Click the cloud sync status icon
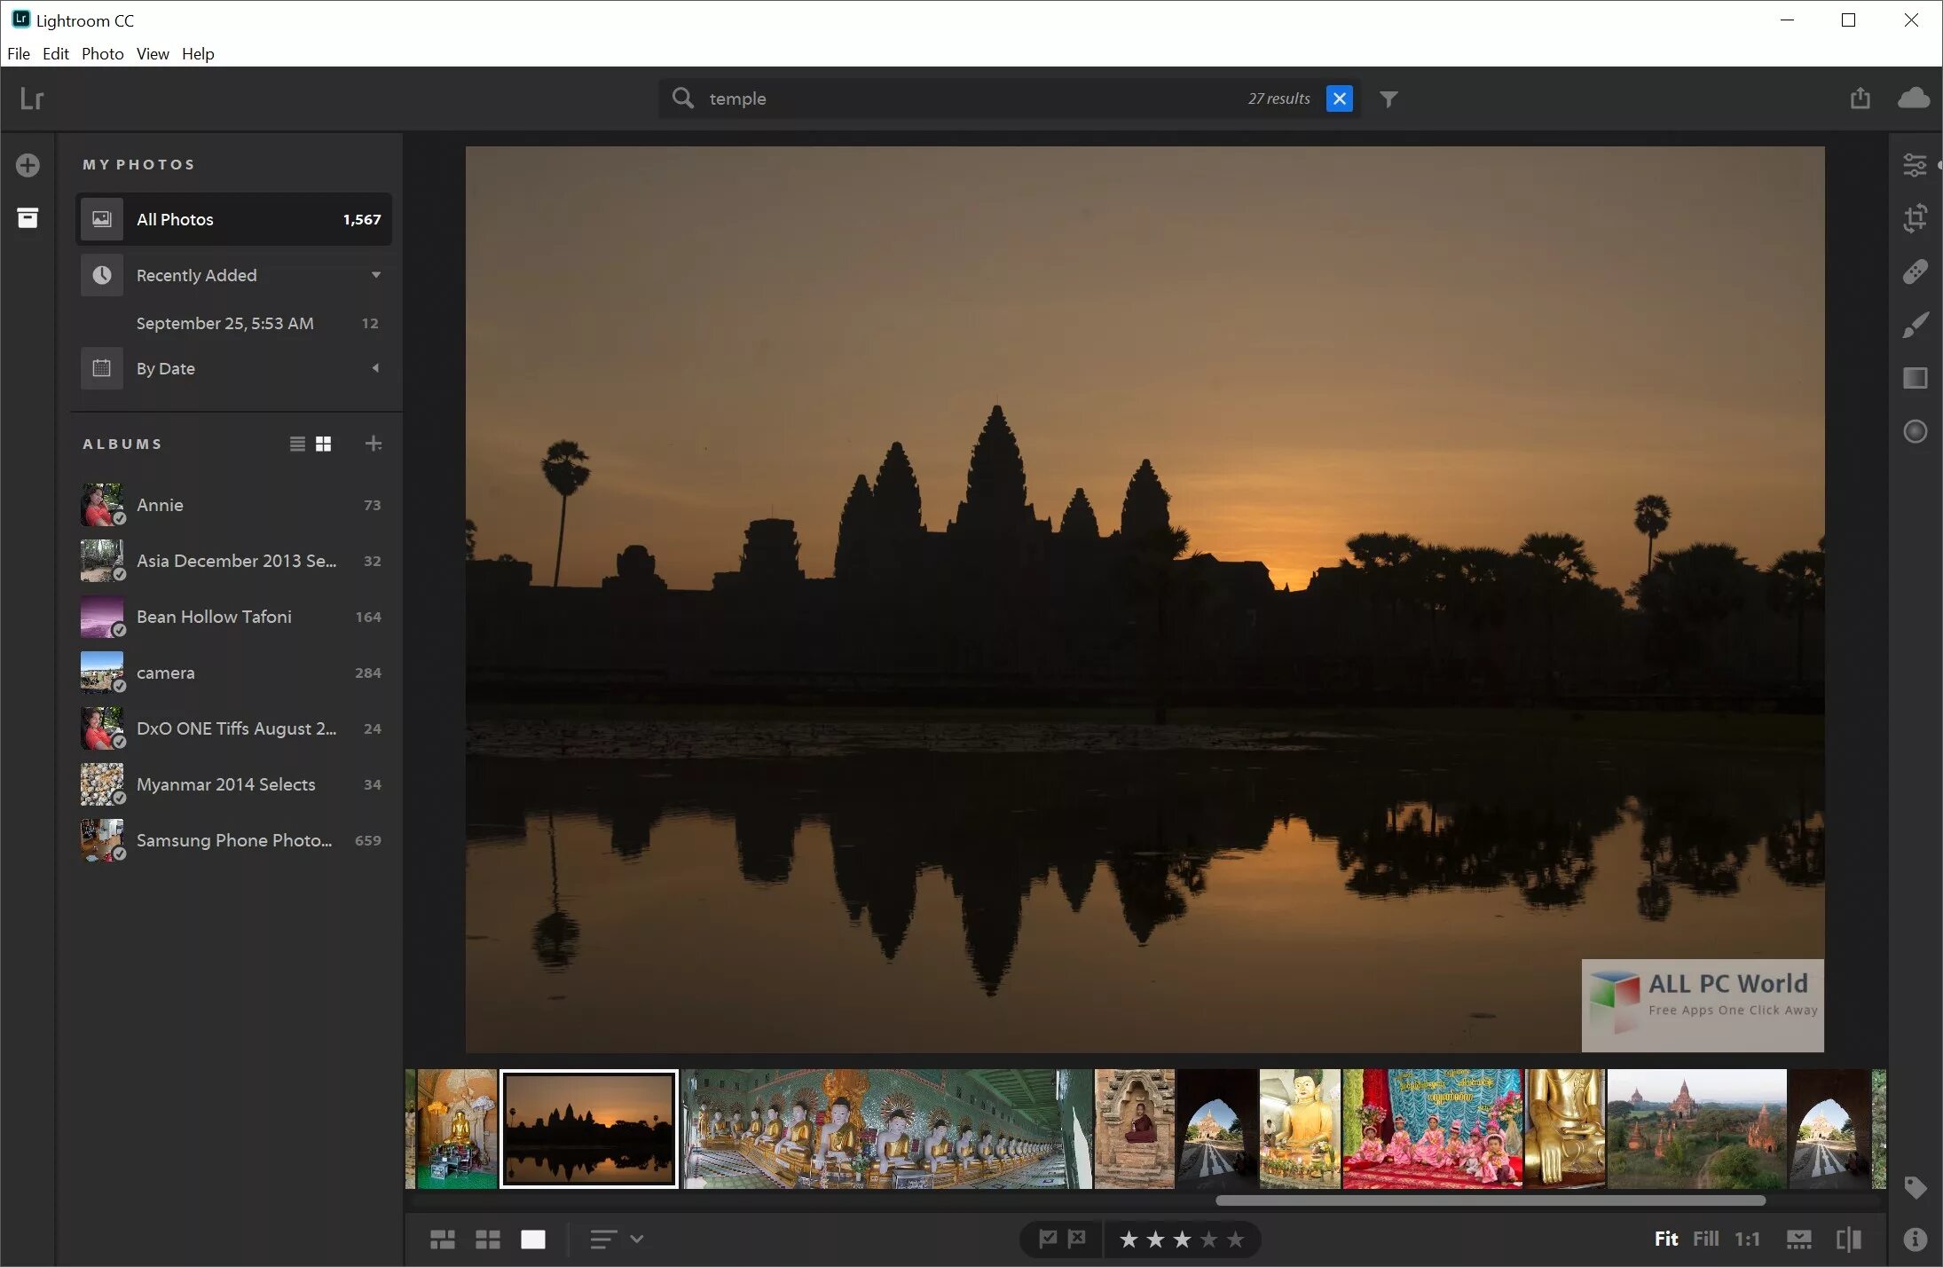Image resolution: width=1943 pixels, height=1267 pixels. [x=1913, y=98]
